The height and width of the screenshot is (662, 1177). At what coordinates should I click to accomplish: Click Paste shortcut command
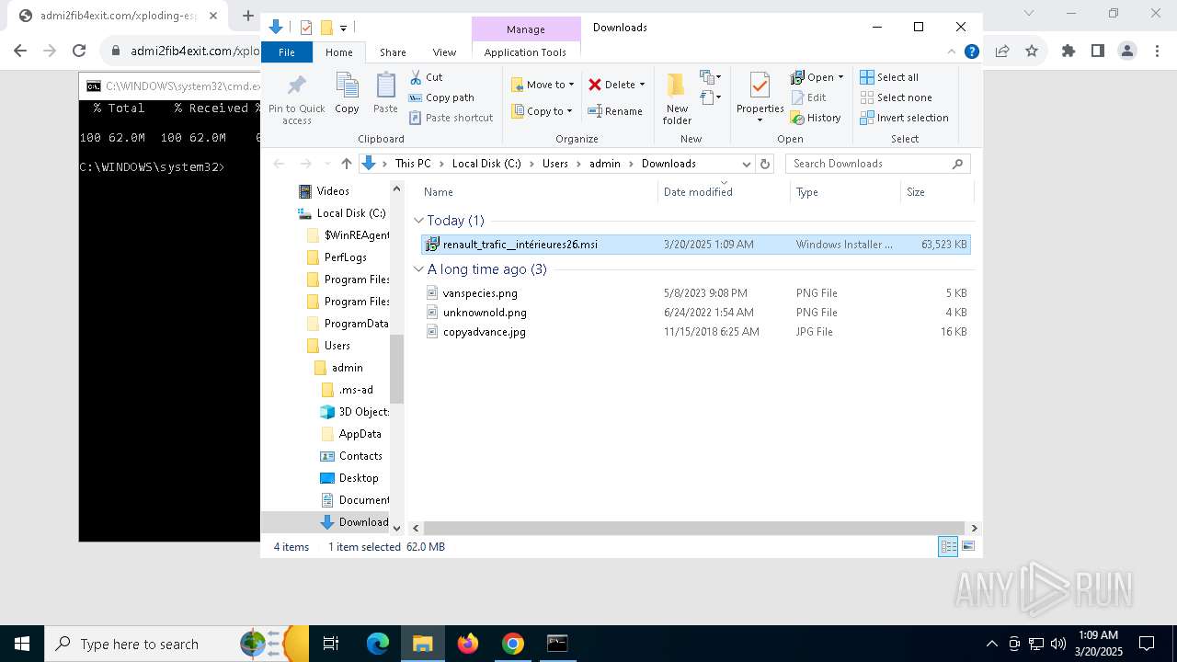451,118
